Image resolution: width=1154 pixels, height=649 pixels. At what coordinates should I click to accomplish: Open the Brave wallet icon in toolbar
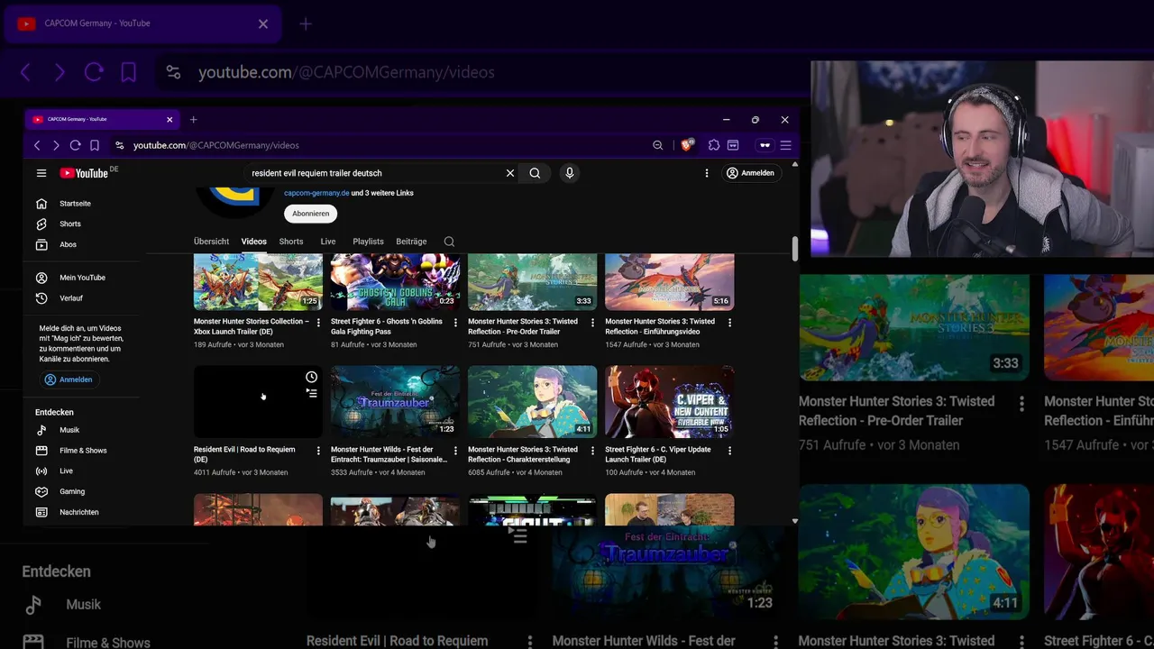[x=733, y=145]
